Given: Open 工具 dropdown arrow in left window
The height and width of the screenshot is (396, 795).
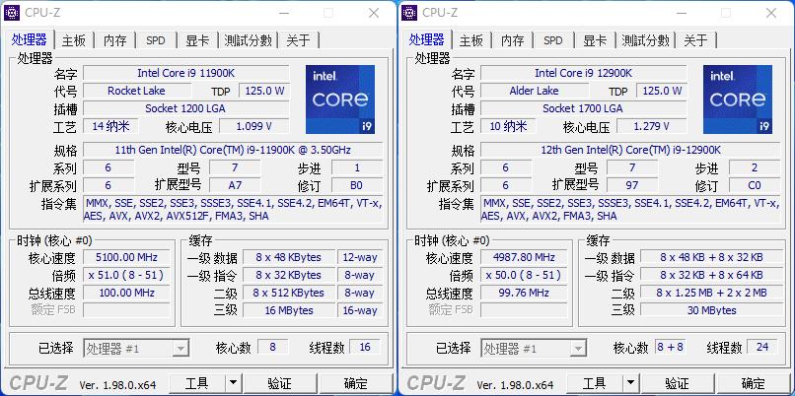Looking at the screenshot, I should [x=233, y=383].
